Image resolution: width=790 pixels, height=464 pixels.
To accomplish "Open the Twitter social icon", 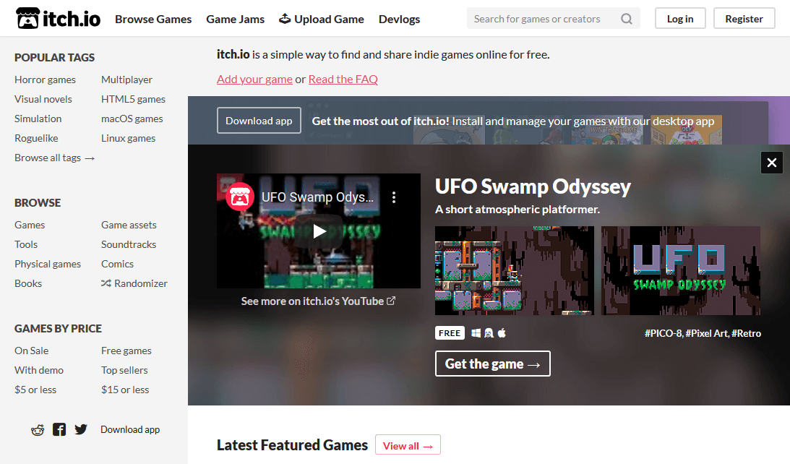I will point(81,429).
